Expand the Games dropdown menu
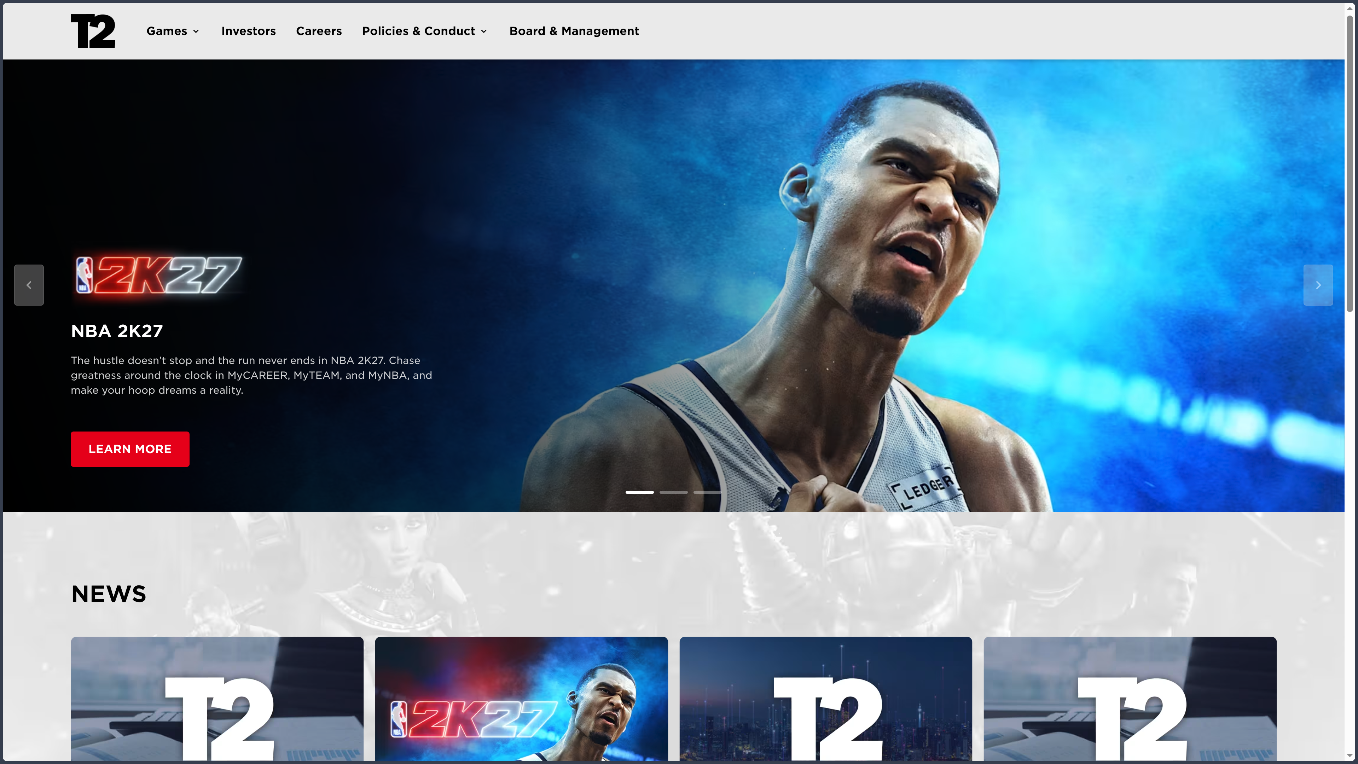The width and height of the screenshot is (1358, 764). [x=173, y=31]
